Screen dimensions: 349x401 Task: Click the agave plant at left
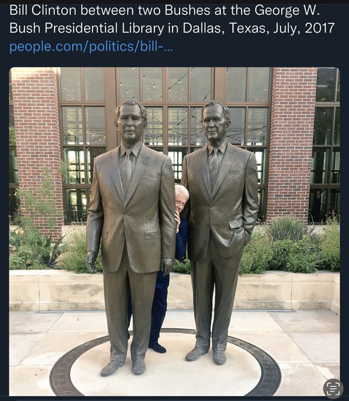coord(51,252)
